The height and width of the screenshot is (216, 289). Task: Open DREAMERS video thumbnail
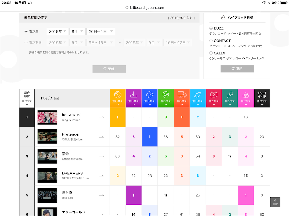pyautogui.click(x=47, y=175)
